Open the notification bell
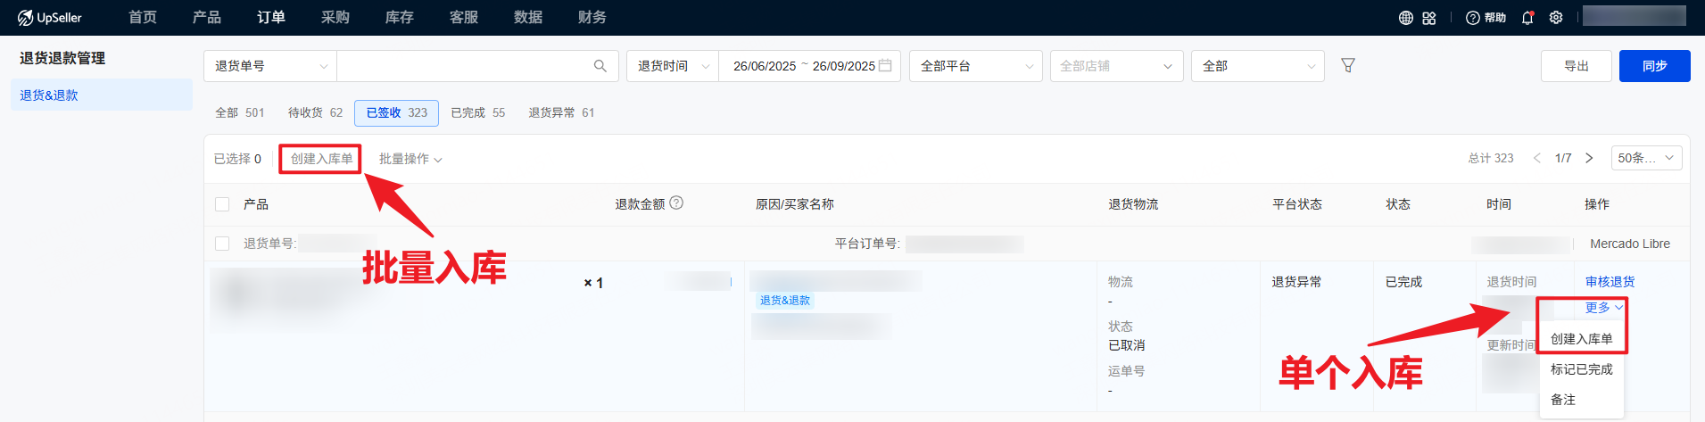The width and height of the screenshot is (1705, 422). (x=1527, y=18)
